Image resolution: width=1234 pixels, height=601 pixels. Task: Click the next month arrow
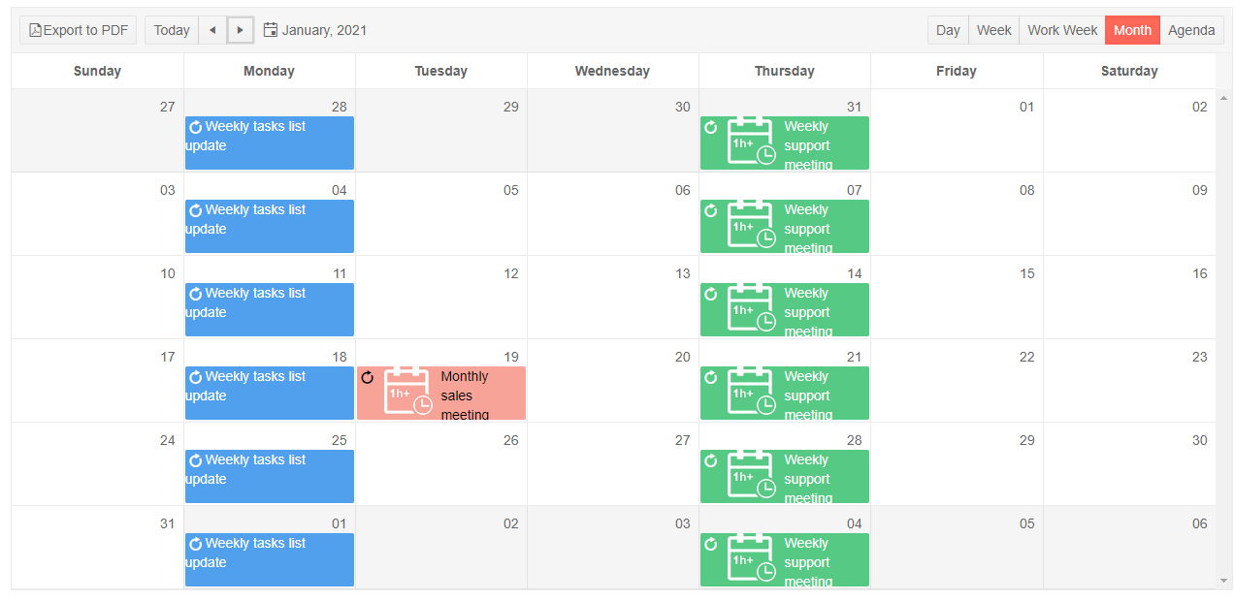(x=241, y=30)
